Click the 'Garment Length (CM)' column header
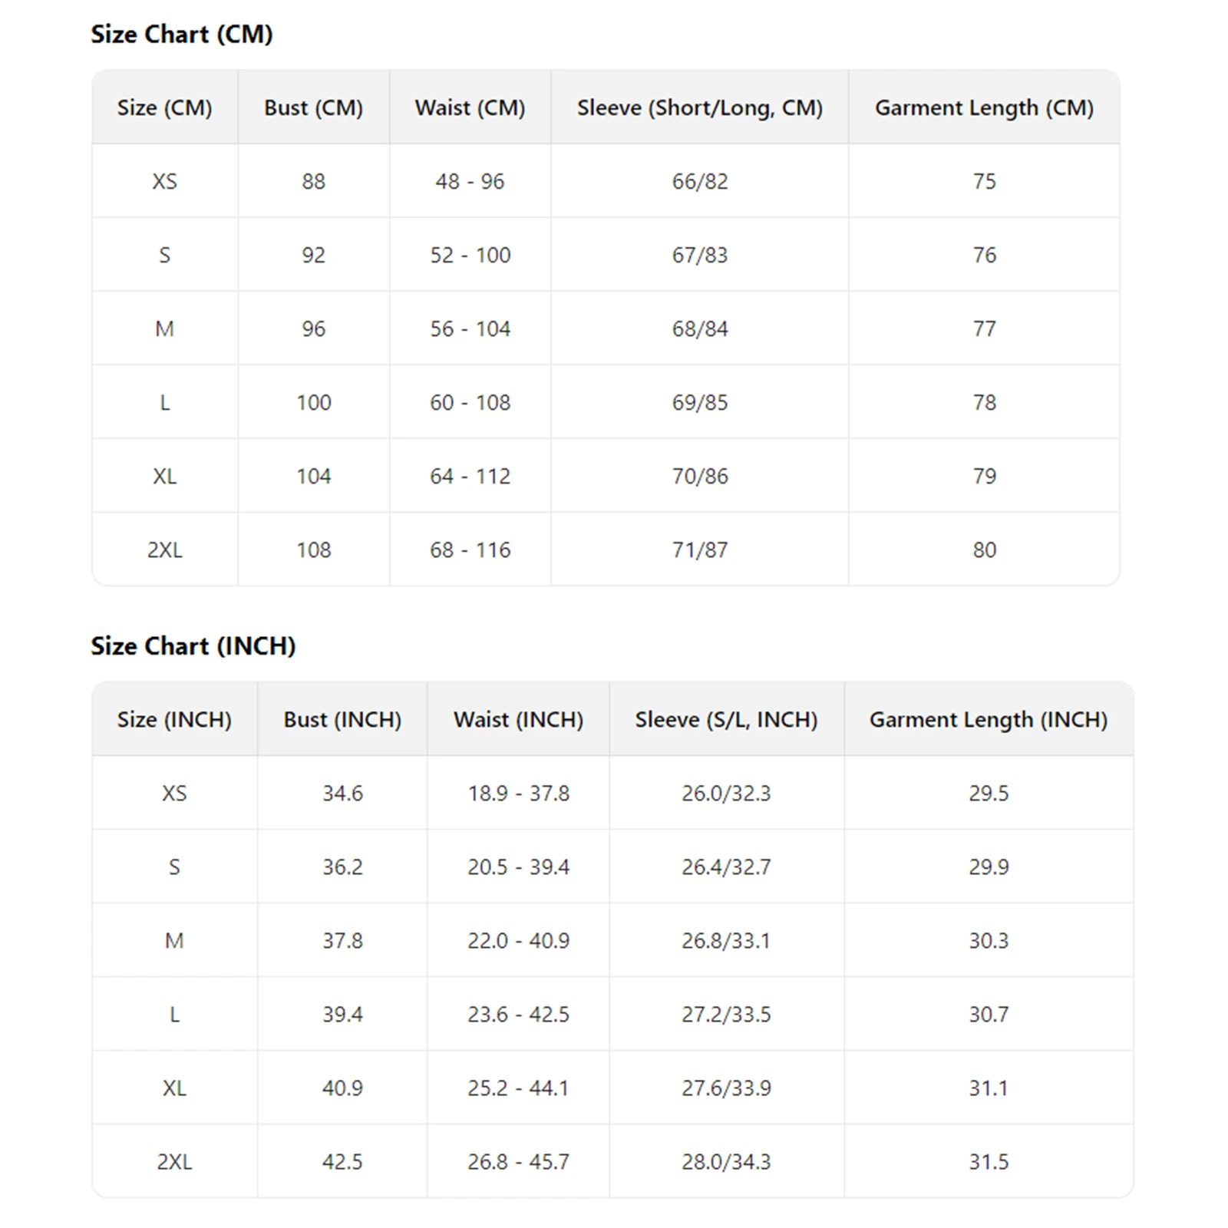 coord(984,108)
